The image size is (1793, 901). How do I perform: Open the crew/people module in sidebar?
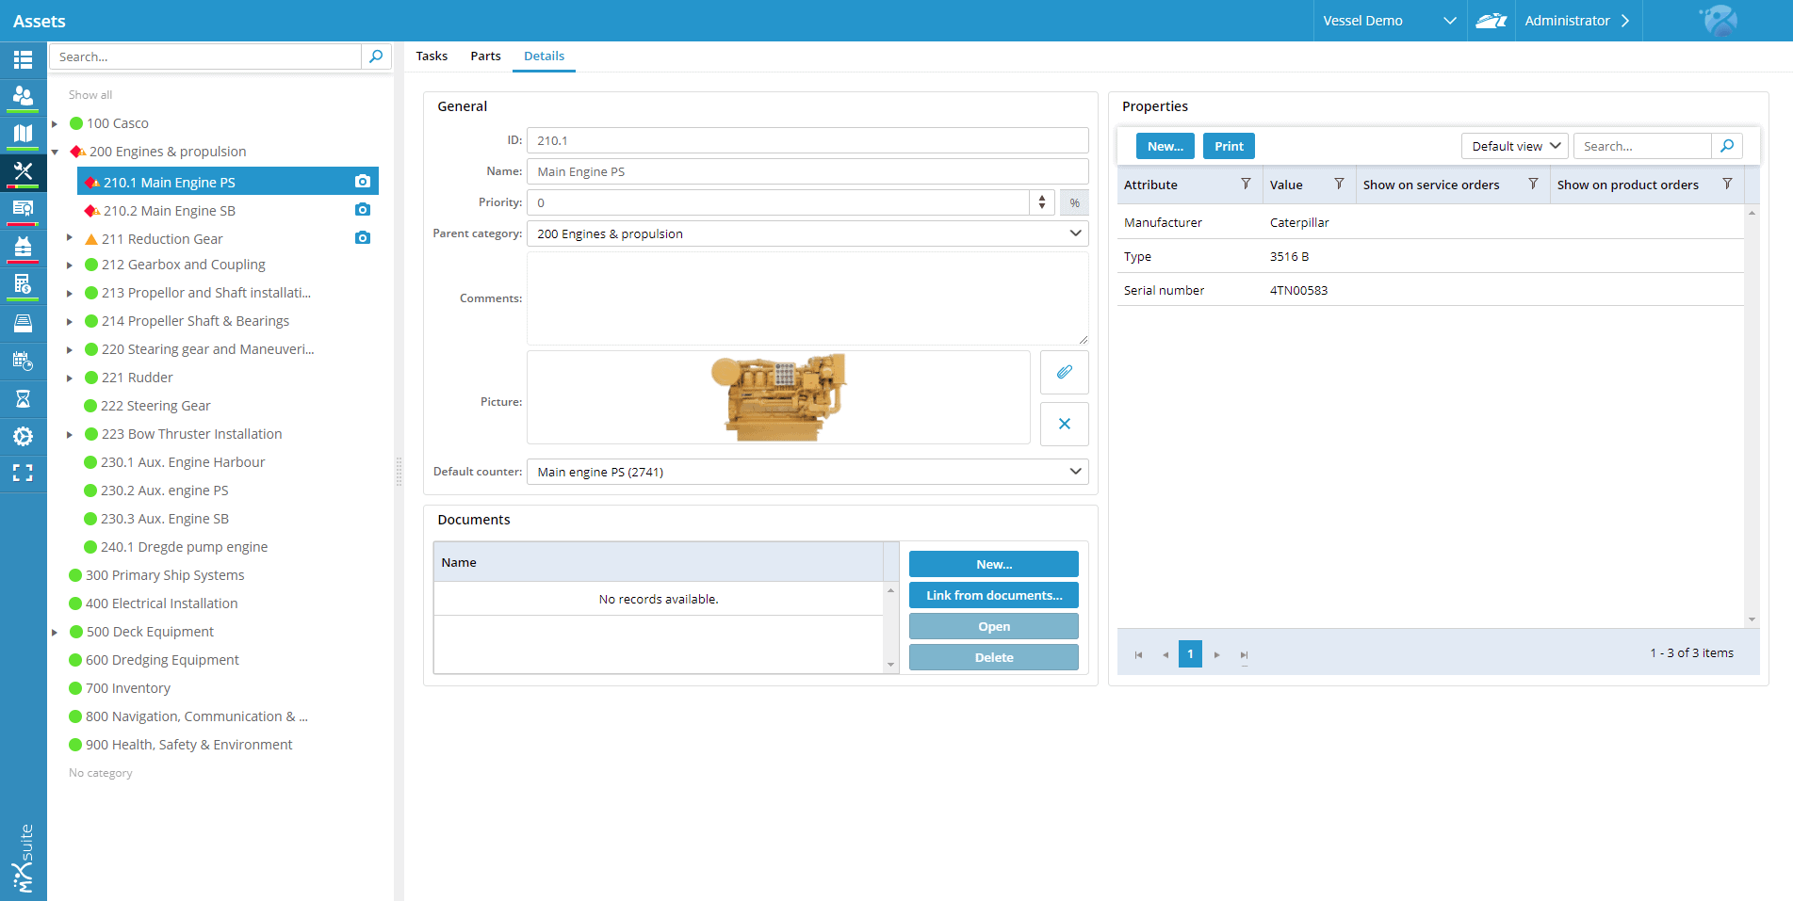23,96
